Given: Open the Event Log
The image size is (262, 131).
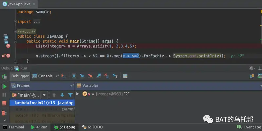Looking at the screenshot, I should [249, 127].
